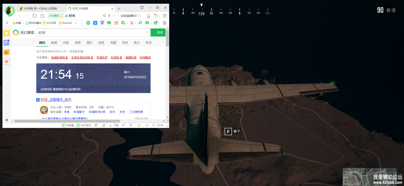Select the 图片 search tab

89,43
